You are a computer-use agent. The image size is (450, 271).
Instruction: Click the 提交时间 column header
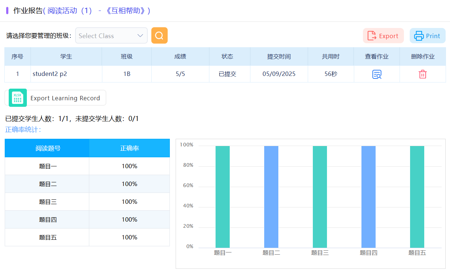(x=279, y=57)
